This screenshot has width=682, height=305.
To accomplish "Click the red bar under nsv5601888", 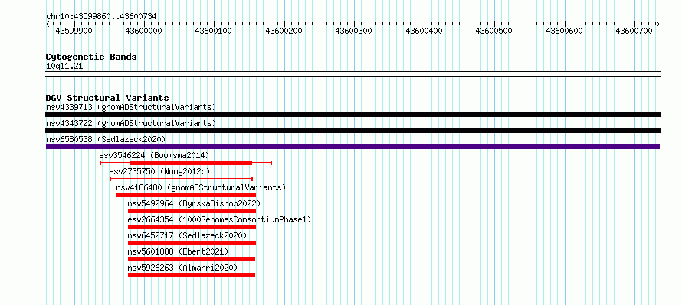I will 192,259.
